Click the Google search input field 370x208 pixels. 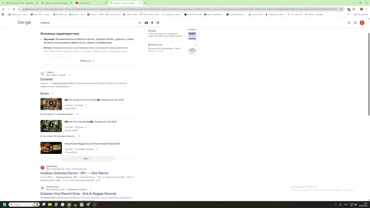coord(88,23)
